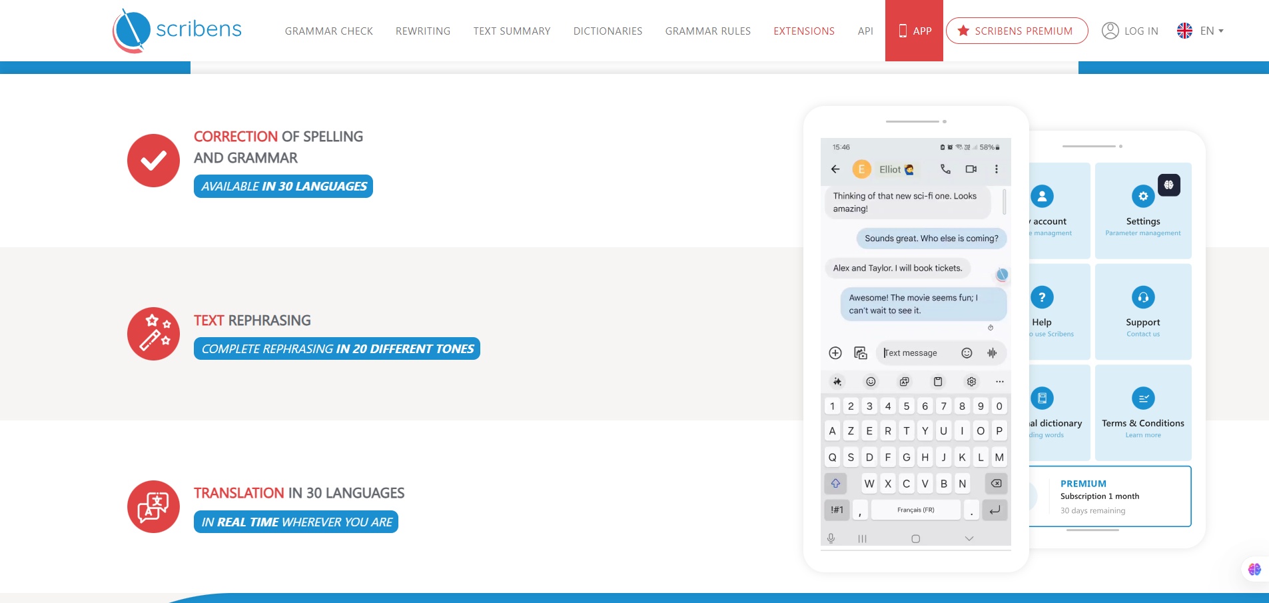
Task: Click the user avatar icon beside Log In
Action: point(1110,31)
